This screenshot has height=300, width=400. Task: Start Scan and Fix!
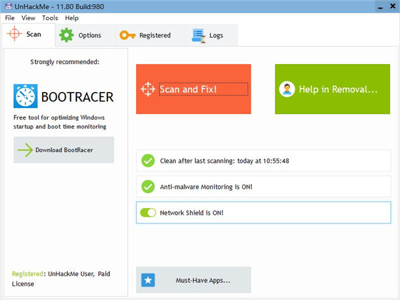193,89
